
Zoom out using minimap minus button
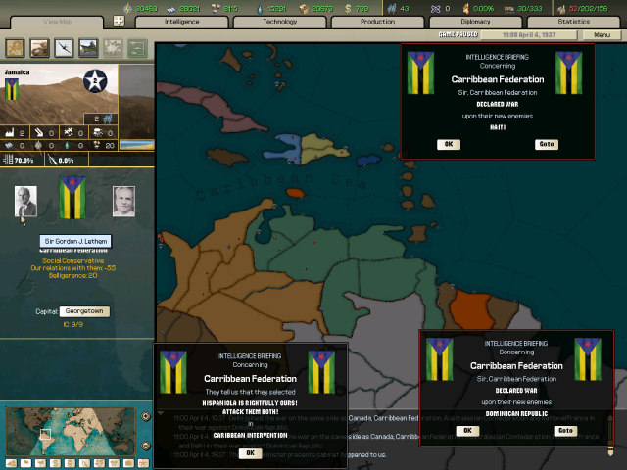point(146,446)
